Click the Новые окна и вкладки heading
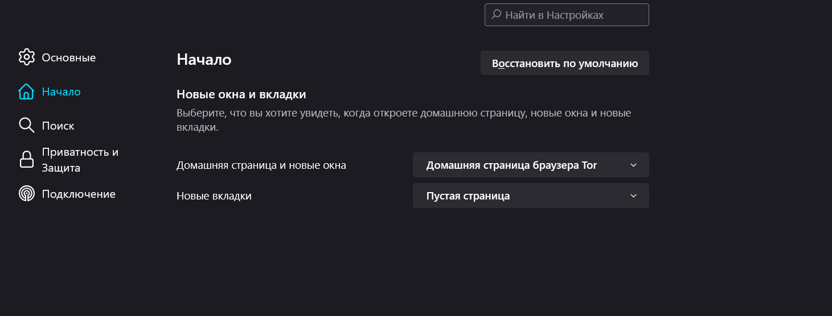The height and width of the screenshot is (316, 832). click(241, 94)
